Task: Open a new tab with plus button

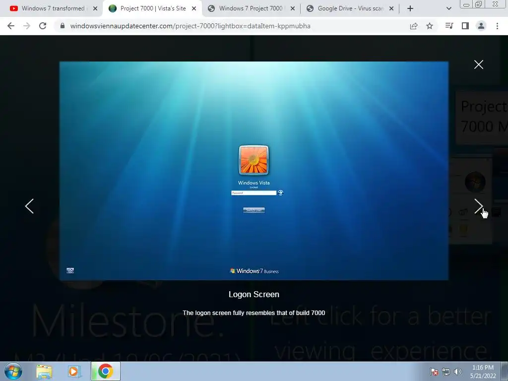Action: pyautogui.click(x=410, y=8)
